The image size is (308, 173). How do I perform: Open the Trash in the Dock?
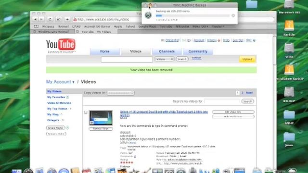tap(292, 171)
